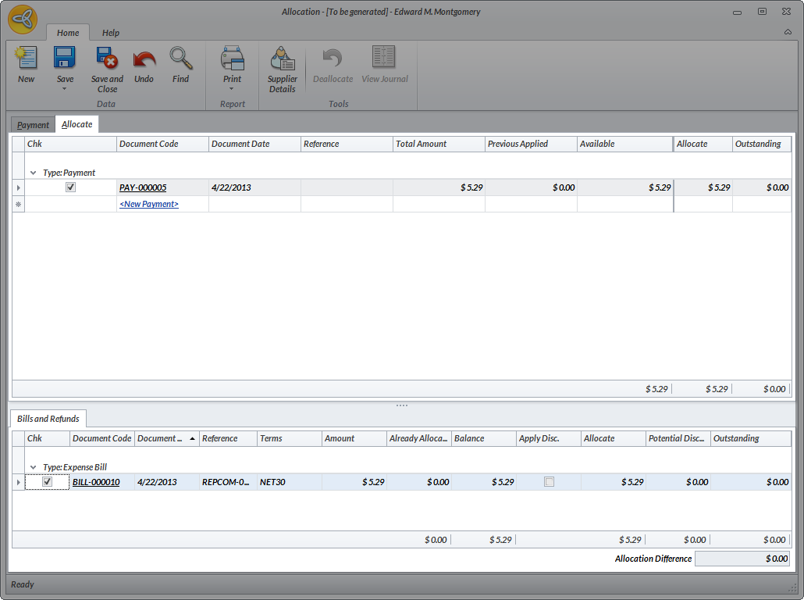Click the Save floppy disk icon
The image size is (804, 600).
tap(65, 59)
